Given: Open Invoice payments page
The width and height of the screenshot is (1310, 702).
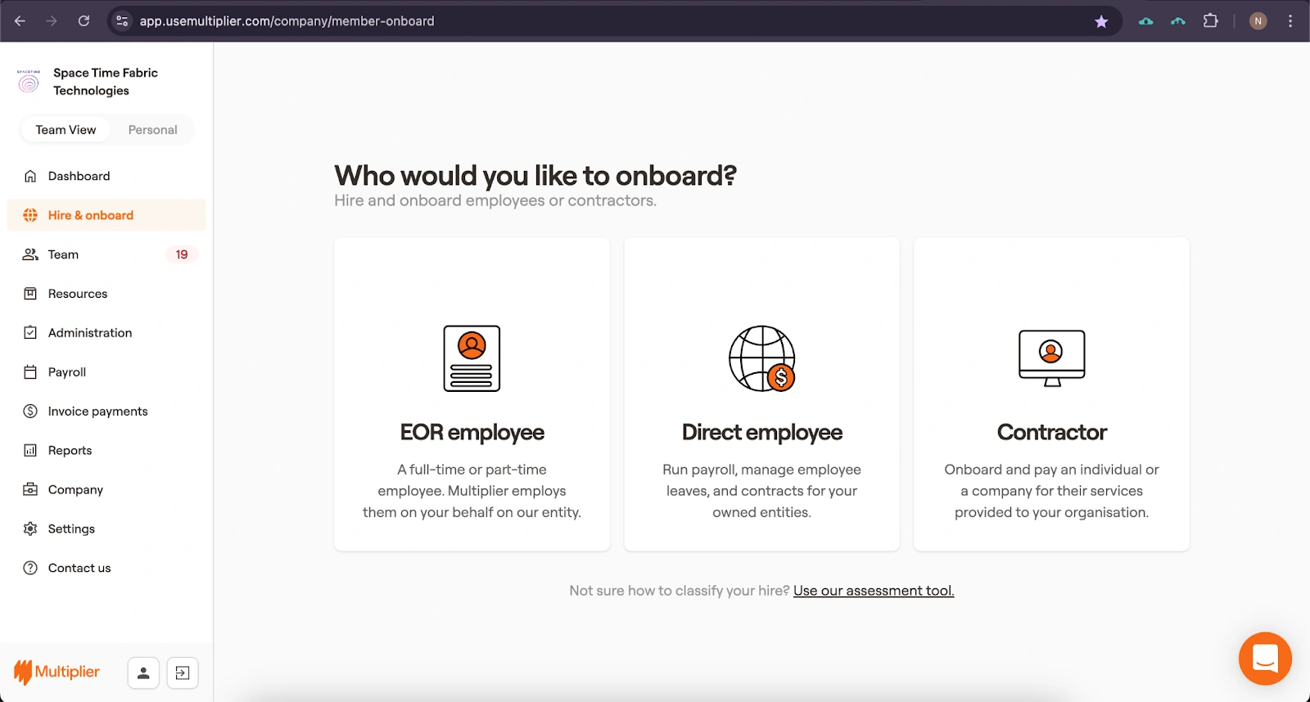Looking at the screenshot, I should pyautogui.click(x=106, y=412).
